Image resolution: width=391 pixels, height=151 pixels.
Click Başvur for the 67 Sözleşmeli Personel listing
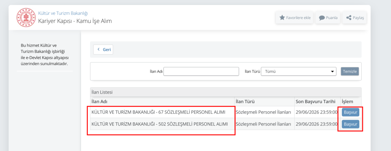tap(351, 112)
